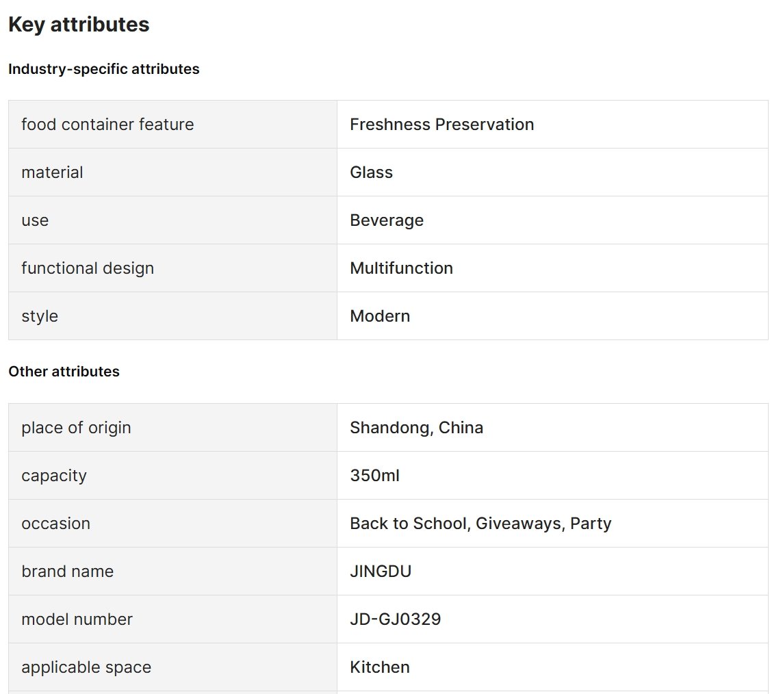This screenshot has width=770, height=694.
Task: Click the 350ml capacity value
Action: coord(374,476)
